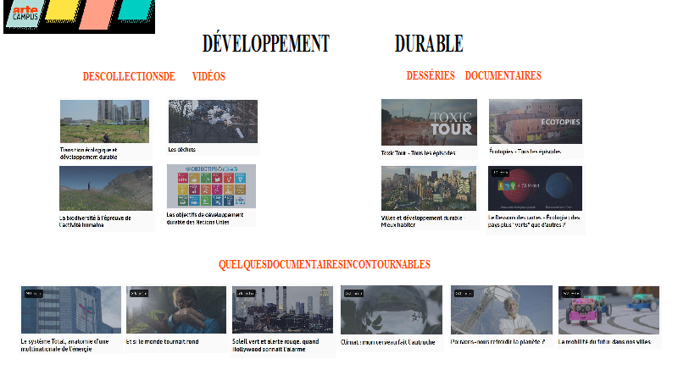Open the Transition écologique collection image
This screenshot has width=678, height=381.
click(x=104, y=121)
